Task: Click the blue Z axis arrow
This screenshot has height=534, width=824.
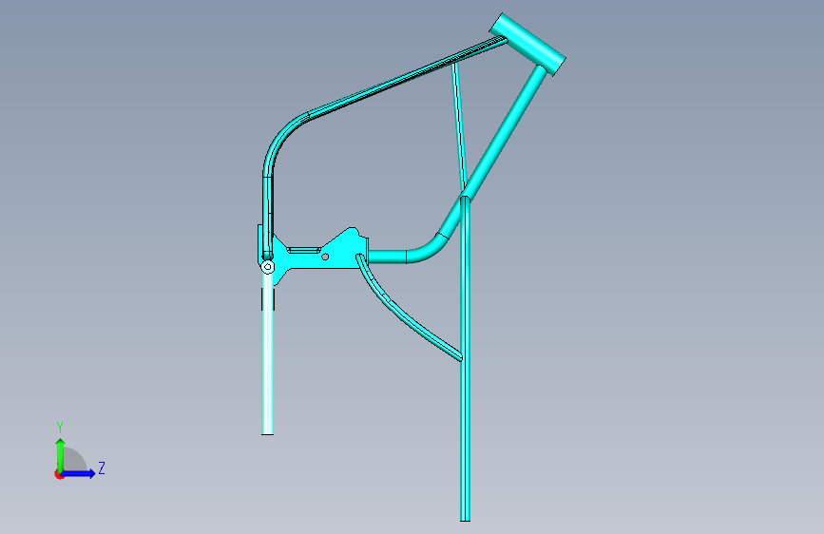Action: (x=78, y=473)
